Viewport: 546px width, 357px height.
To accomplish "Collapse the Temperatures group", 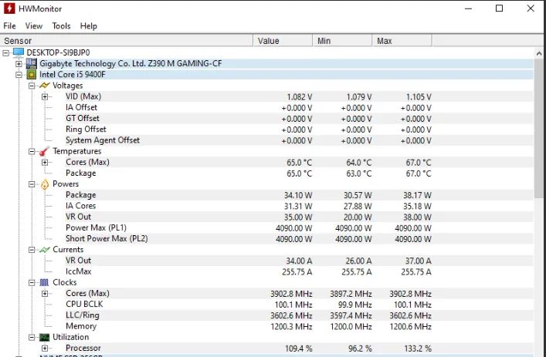I will point(32,151).
